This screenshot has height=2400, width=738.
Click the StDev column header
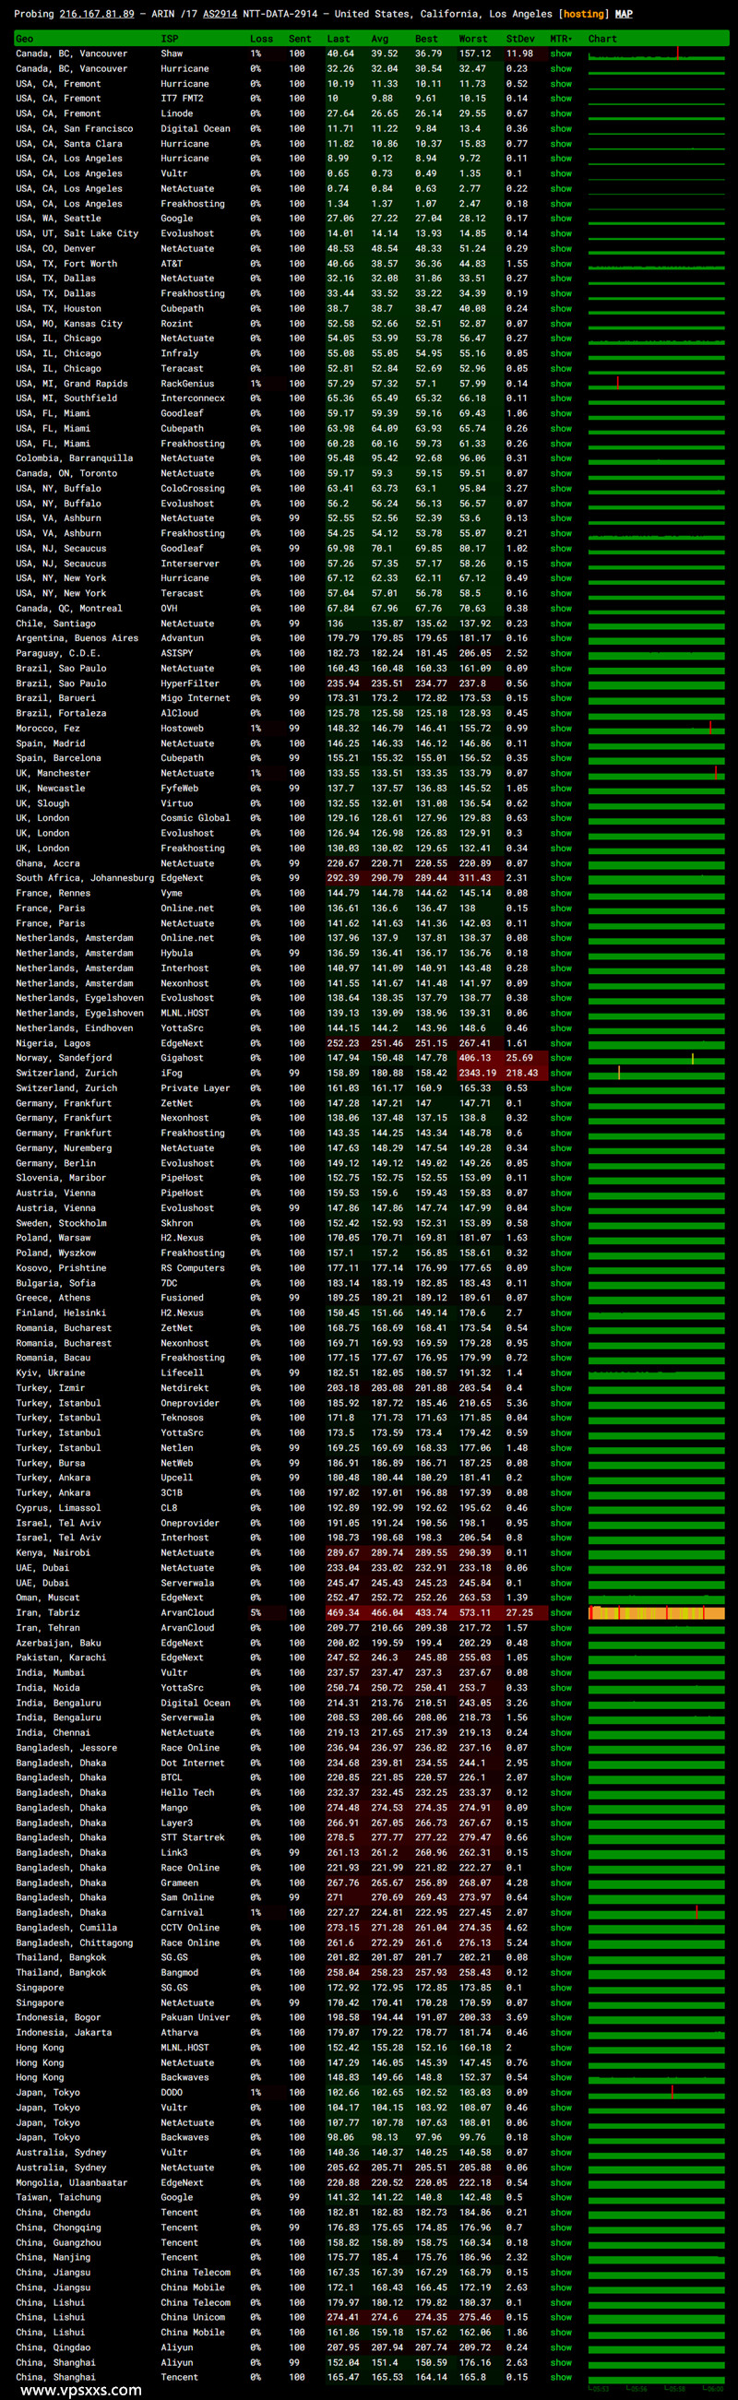click(x=520, y=39)
